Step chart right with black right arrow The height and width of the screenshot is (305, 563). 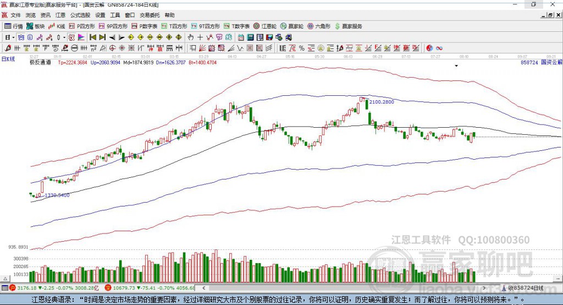click(122, 37)
